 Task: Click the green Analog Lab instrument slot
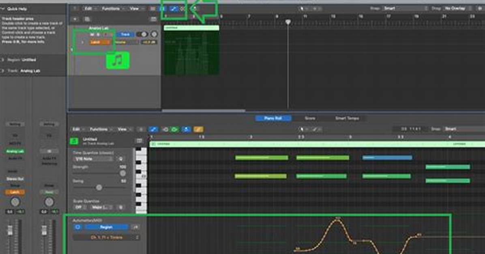pyautogui.click(x=15, y=152)
